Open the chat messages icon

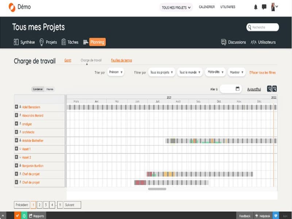pos(264,7)
